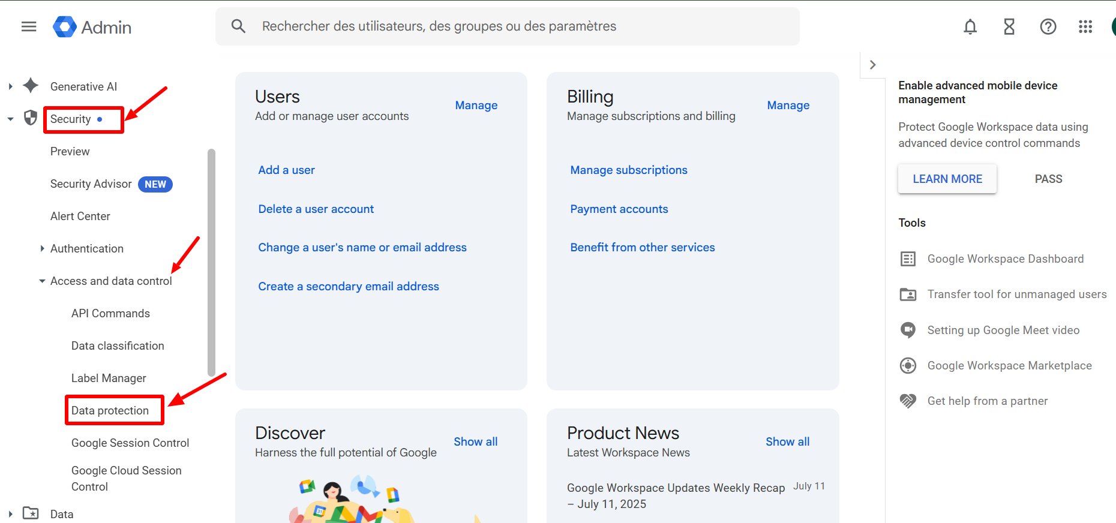Open Data classification
1116x523 pixels.
pos(118,345)
